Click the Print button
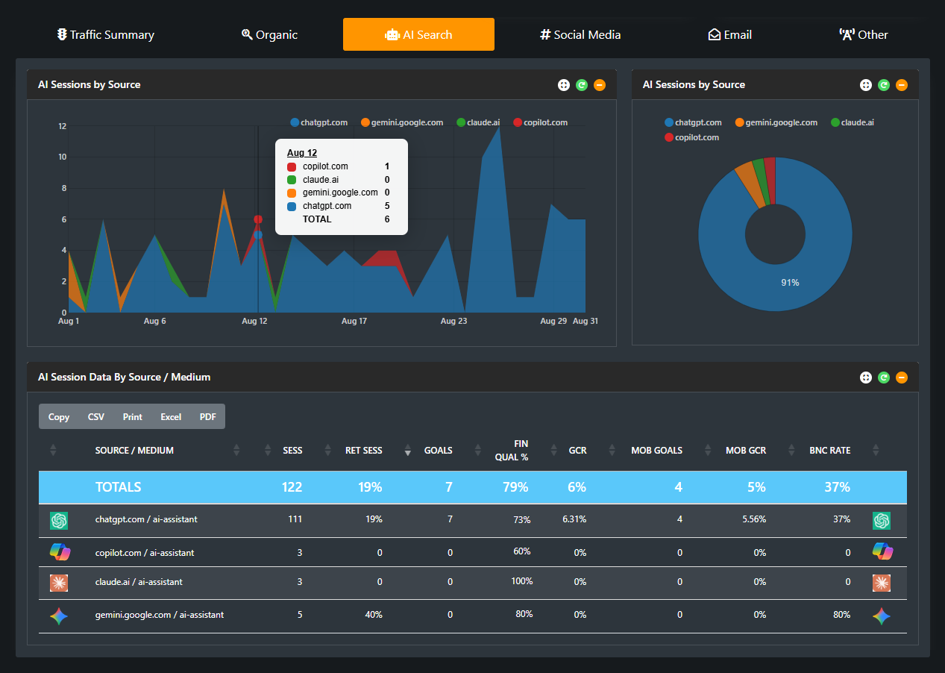Image resolution: width=945 pixels, height=673 pixels. 133,416
